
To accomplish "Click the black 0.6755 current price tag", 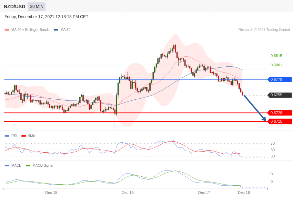I will tap(280, 95).
